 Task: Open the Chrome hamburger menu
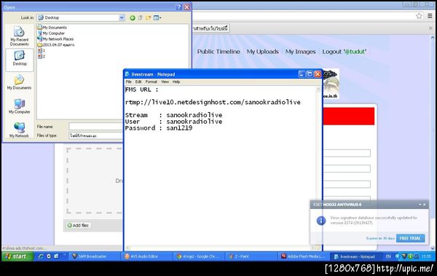click(430, 16)
